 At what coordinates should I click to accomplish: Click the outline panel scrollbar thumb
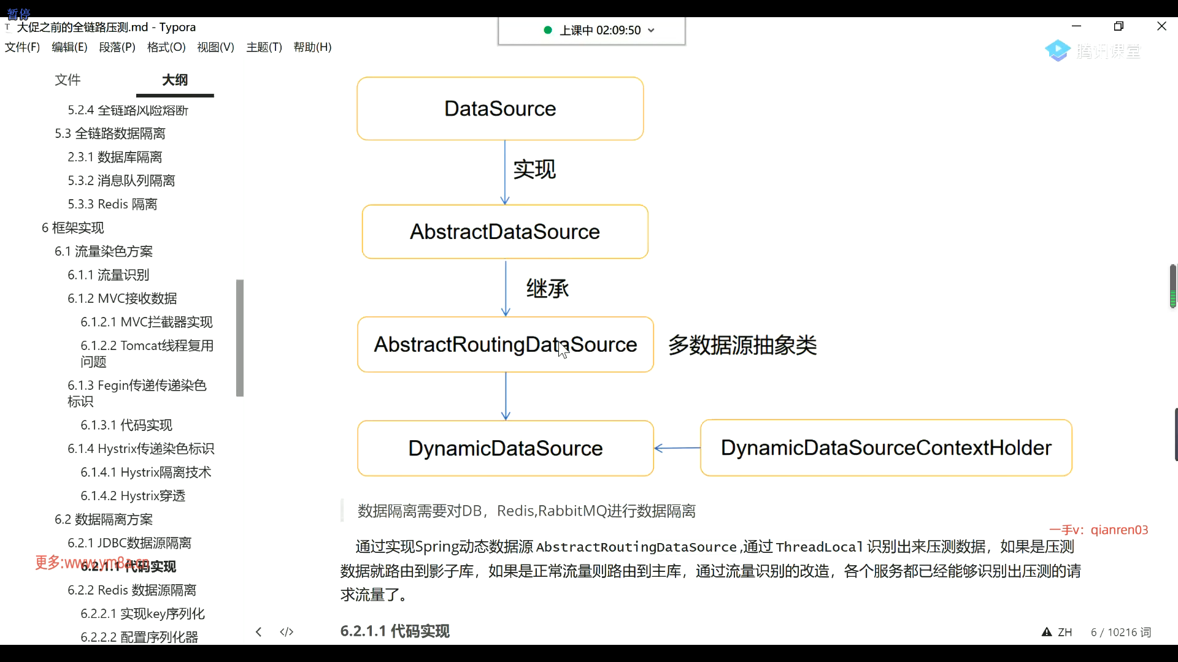[x=240, y=338]
